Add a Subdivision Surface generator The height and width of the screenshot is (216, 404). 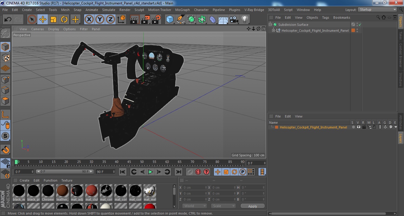[x=191, y=20]
